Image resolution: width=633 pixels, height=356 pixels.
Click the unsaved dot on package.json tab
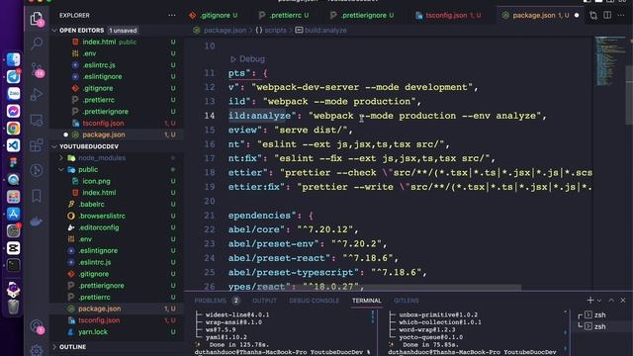click(577, 16)
